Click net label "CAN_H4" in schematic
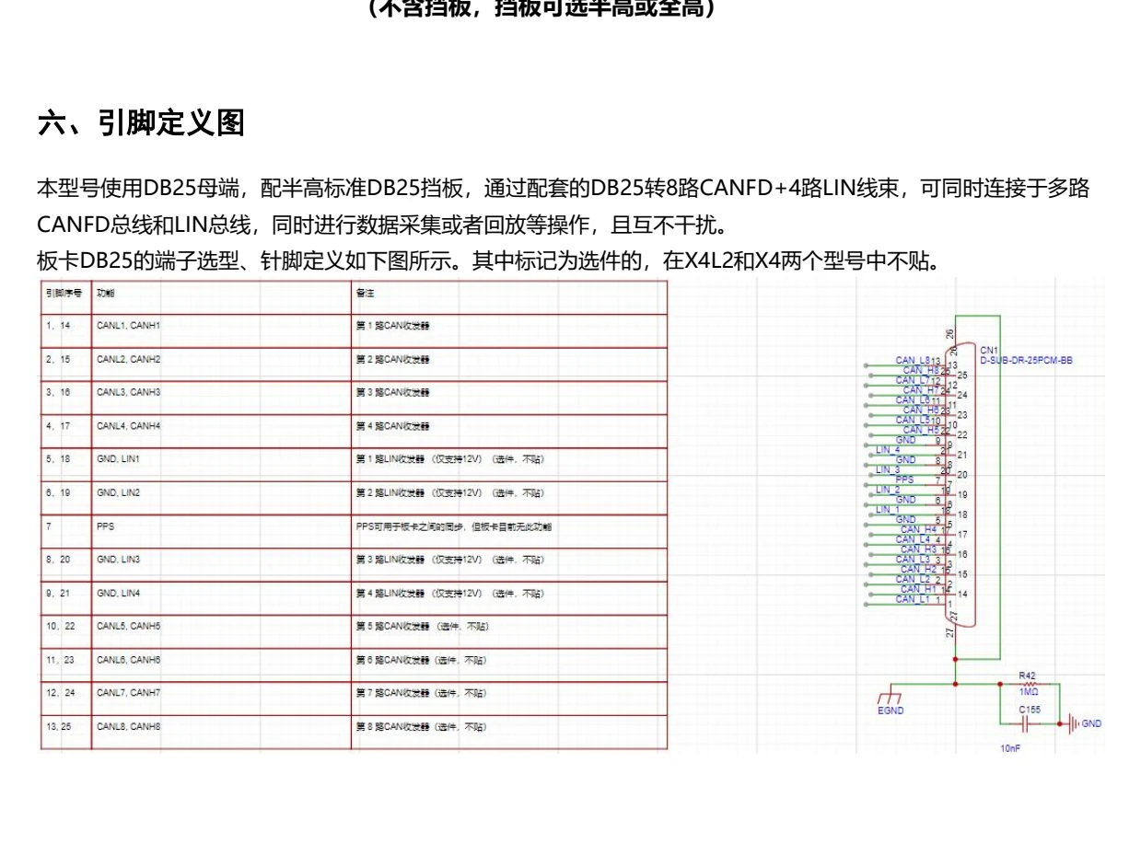Image resolution: width=1141 pixels, height=855 pixels. coord(918,529)
